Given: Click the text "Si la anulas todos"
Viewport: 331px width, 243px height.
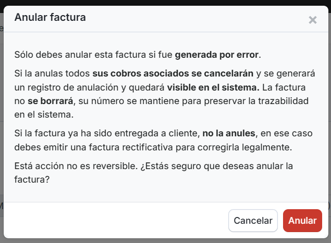Looking at the screenshot, I should [52, 73].
